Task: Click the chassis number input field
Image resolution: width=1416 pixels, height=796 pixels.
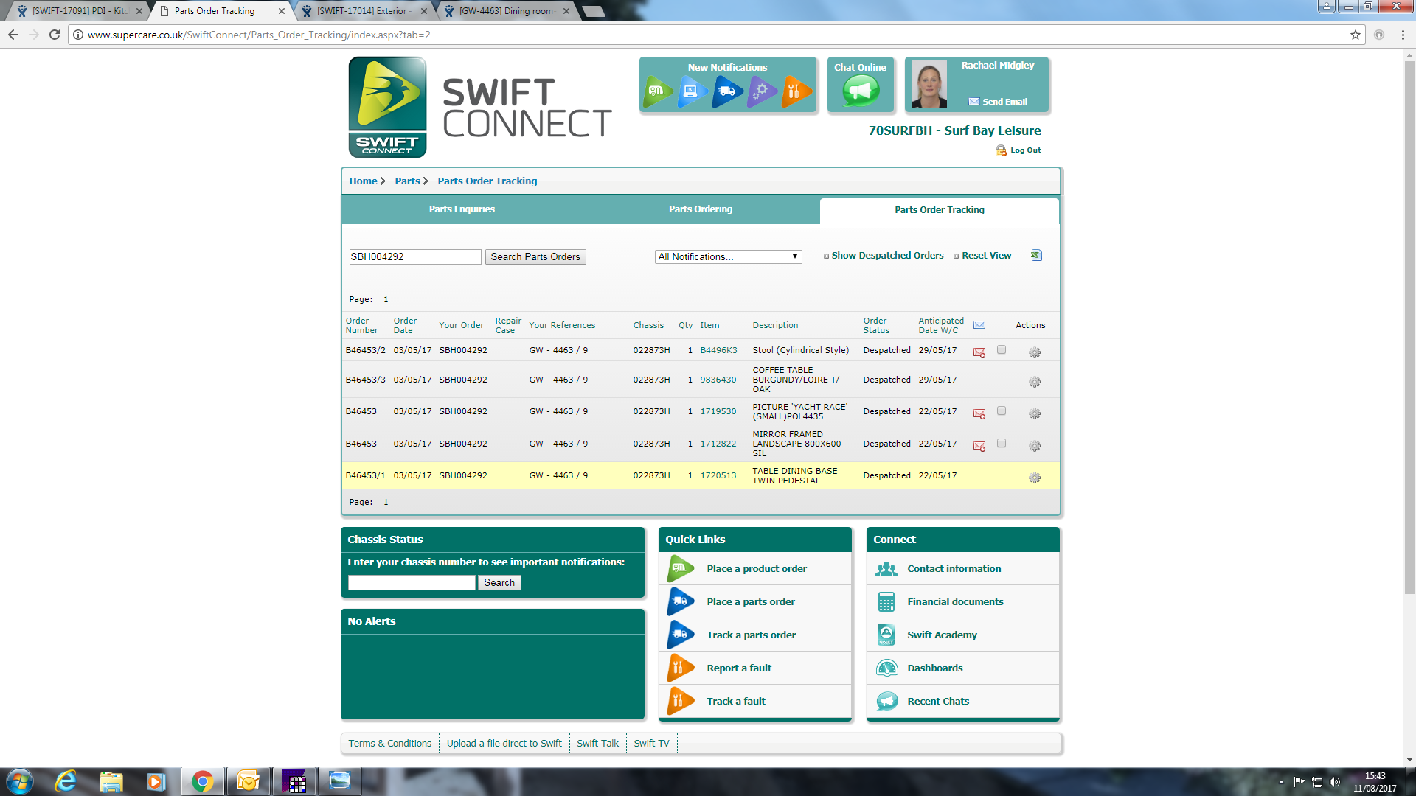Action: [x=412, y=582]
